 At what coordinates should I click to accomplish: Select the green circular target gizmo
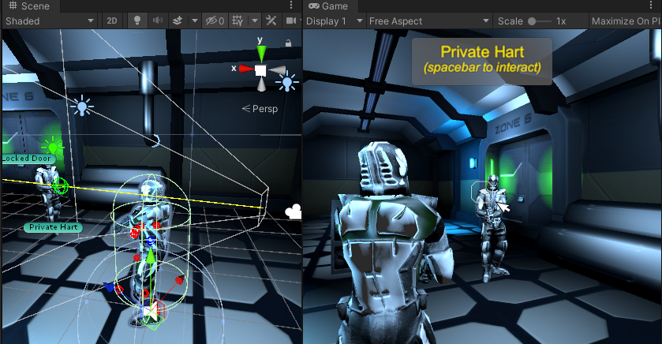point(60,185)
